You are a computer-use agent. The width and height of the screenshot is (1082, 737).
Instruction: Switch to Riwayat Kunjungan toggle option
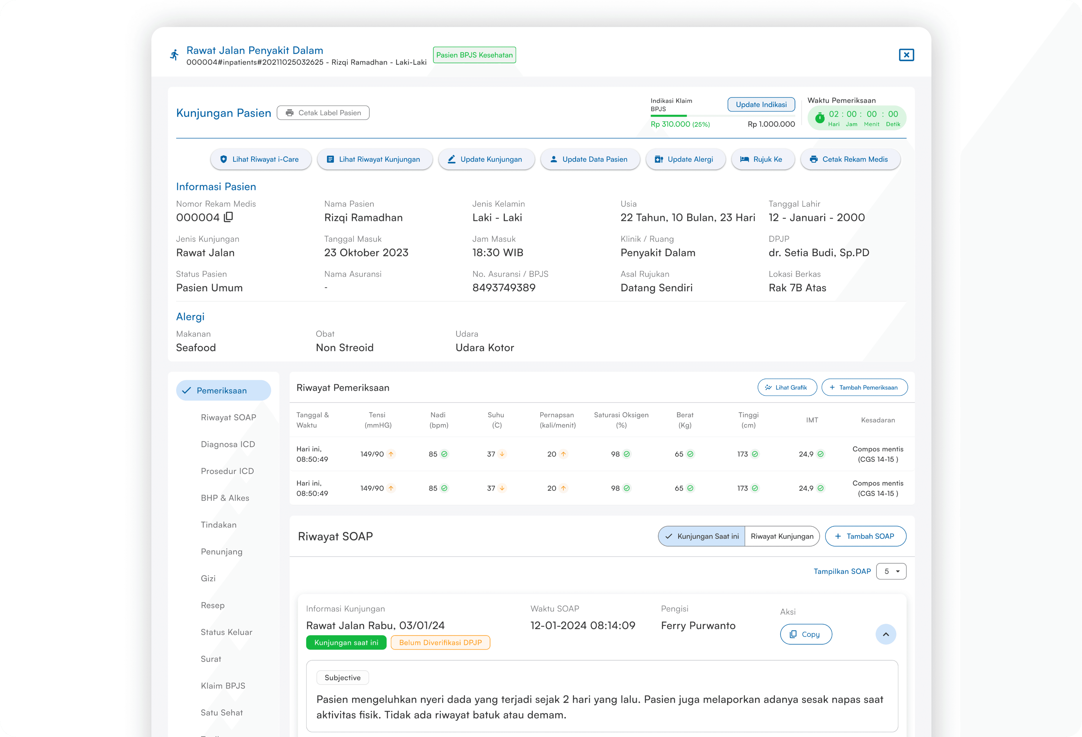pyautogui.click(x=782, y=536)
